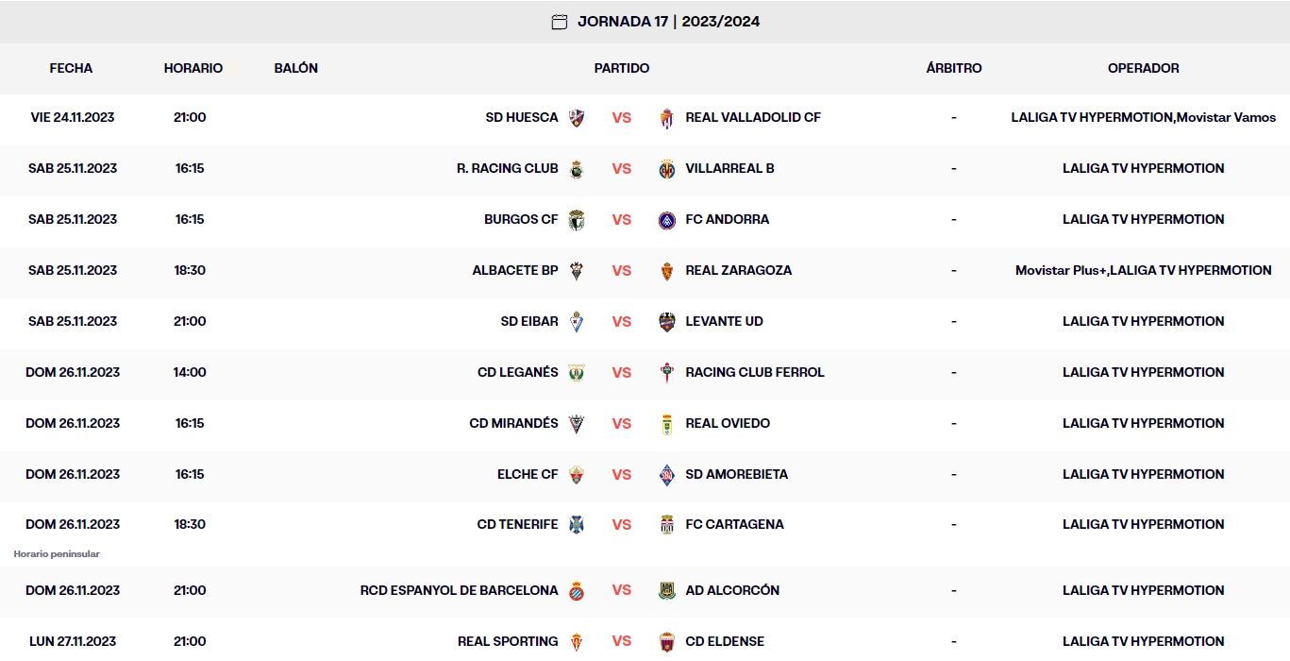Open the Villarreal B crest icon

[x=666, y=168]
